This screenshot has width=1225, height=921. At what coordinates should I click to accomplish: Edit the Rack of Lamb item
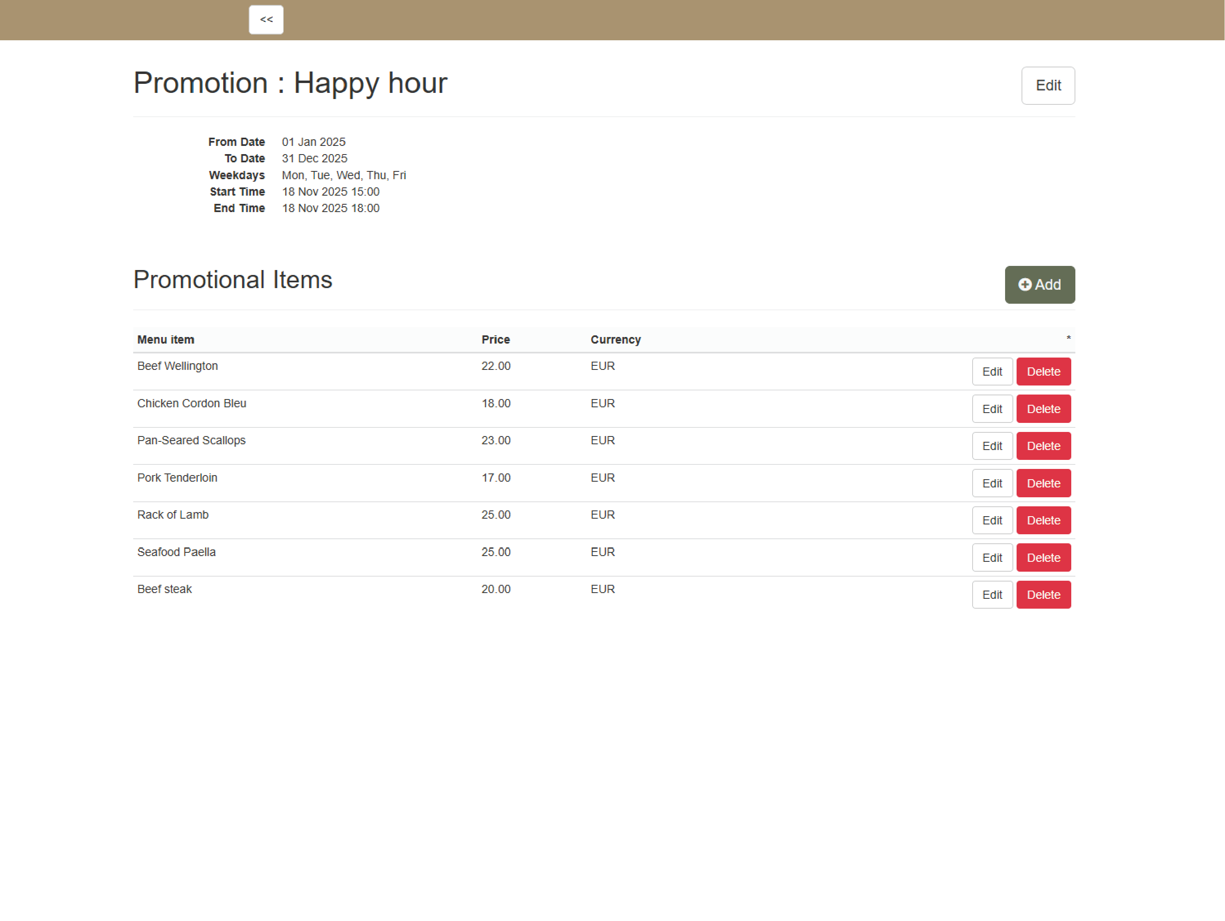(x=992, y=520)
